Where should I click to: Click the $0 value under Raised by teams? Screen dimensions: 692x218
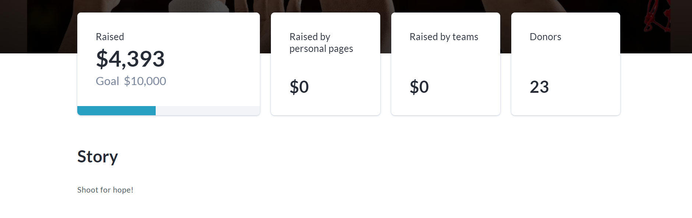point(419,87)
